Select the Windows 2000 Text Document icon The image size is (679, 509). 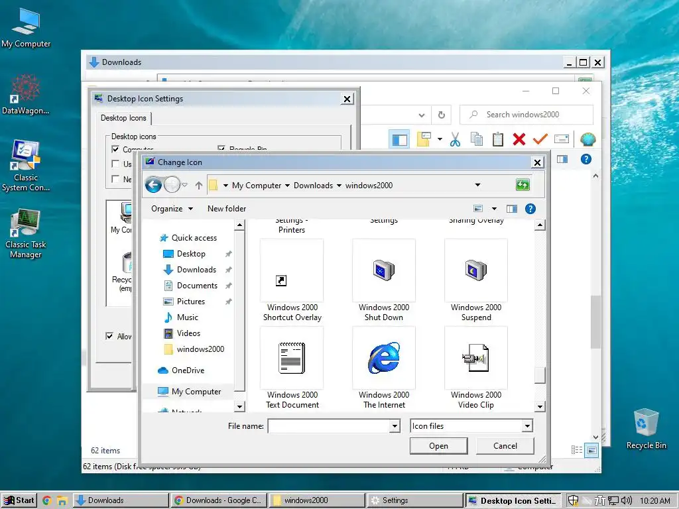click(x=292, y=368)
